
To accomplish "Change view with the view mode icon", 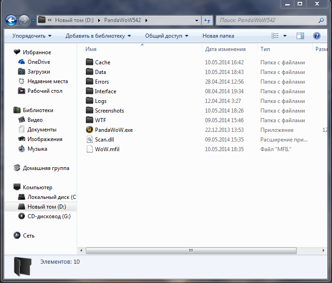I will click(x=275, y=36).
